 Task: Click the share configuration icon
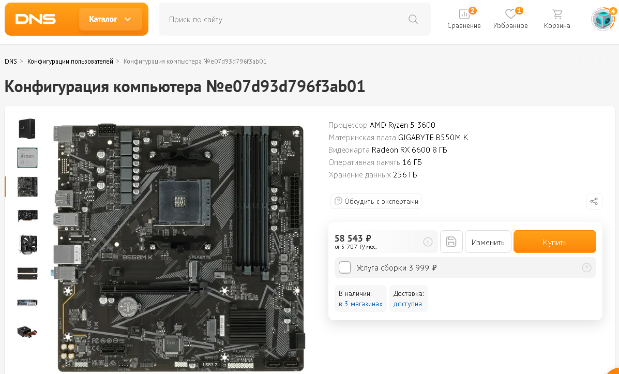[x=594, y=201]
